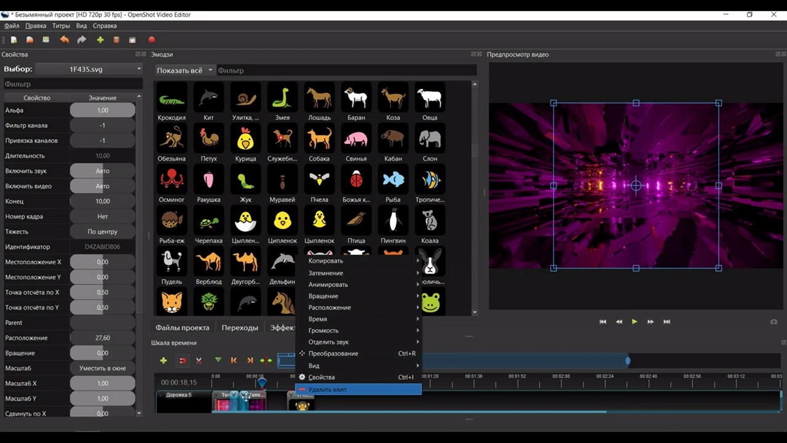787x443 pixels.
Task: Change the Включить звук value Авто
Action: click(103, 171)
